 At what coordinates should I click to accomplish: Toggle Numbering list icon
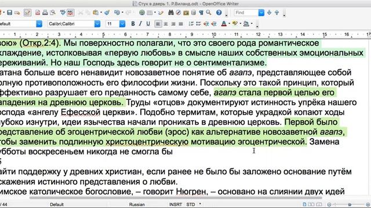coord(191,24)
